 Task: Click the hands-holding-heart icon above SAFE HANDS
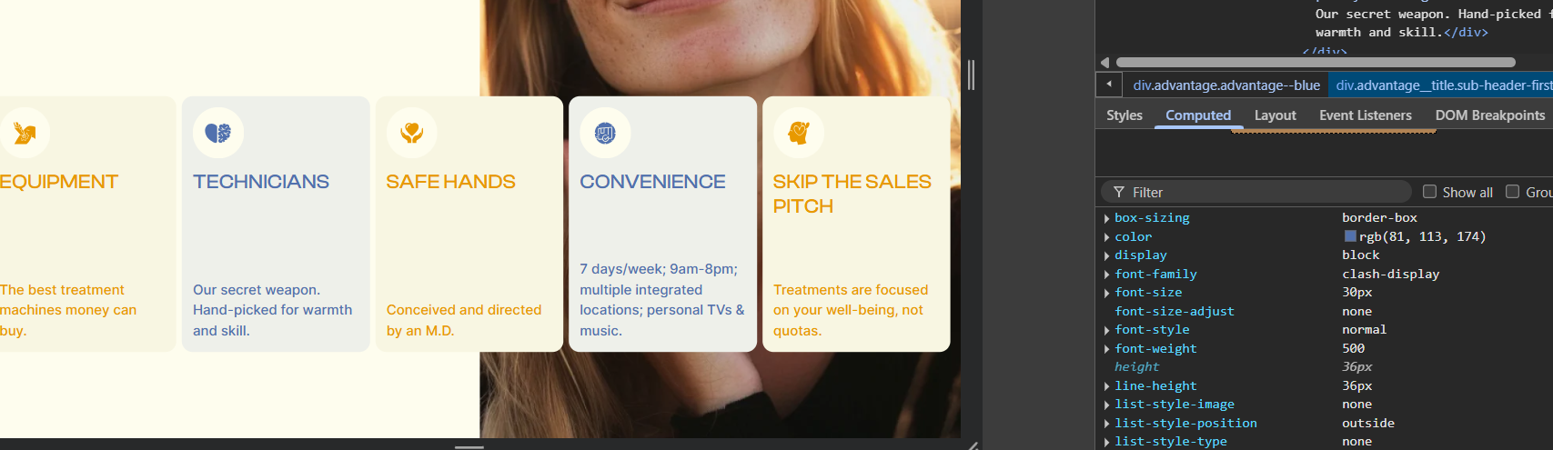click(411, 133)
